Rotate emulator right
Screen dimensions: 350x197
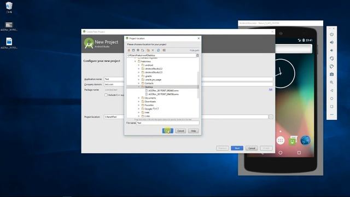[332, 67]
